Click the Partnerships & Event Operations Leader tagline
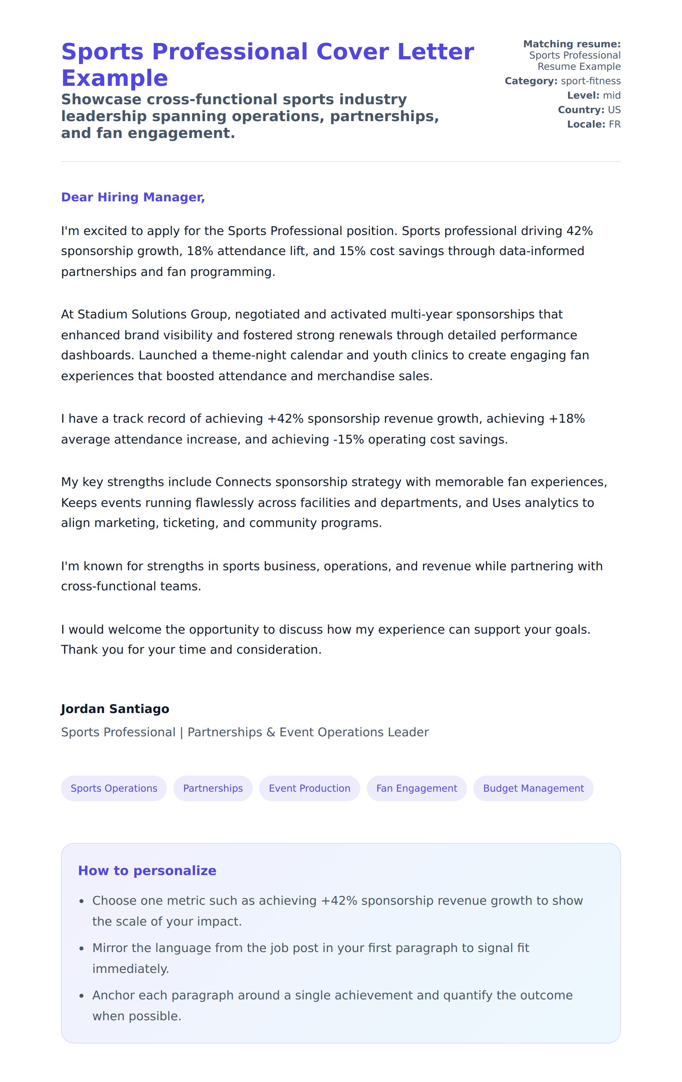This screenshot has height=1082, width=682. pos(308,732)
